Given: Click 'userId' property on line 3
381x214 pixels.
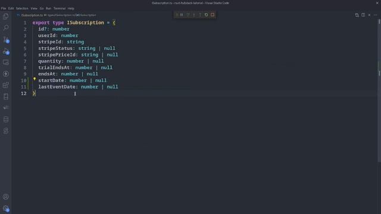Looking at the screenshot, I should tap(46, 36).
